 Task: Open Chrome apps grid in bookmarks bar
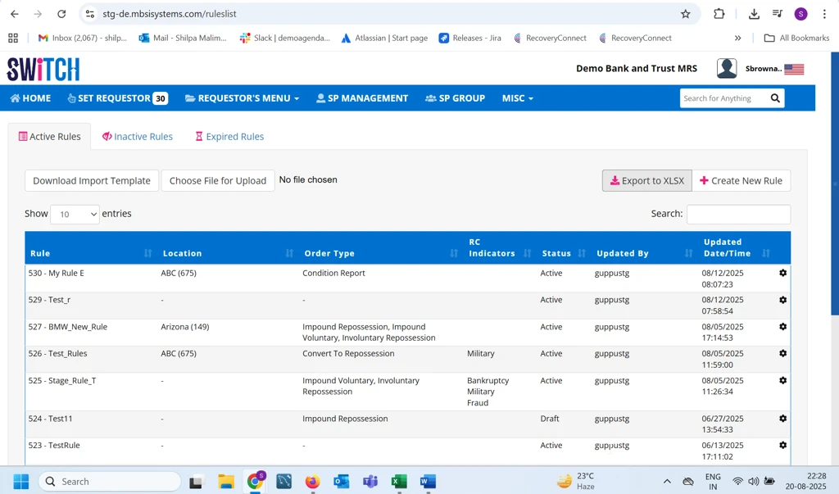pyautogui.click(x=13, y=38)
